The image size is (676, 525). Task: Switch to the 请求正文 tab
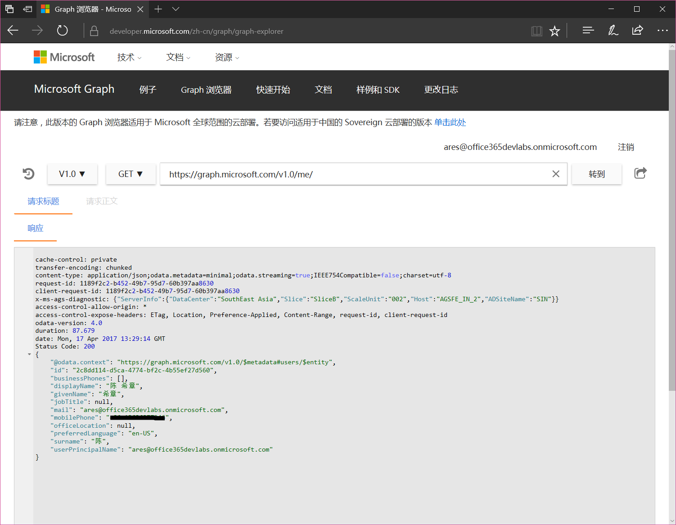(102, 201)
